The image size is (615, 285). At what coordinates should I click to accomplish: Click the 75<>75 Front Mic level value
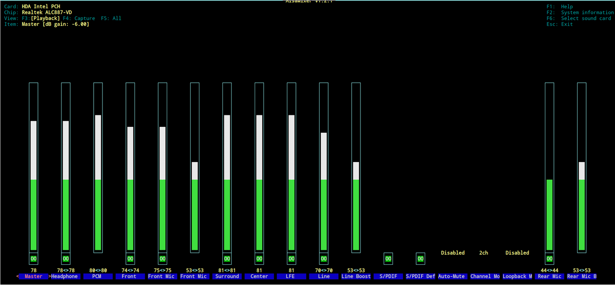point(162,271)
